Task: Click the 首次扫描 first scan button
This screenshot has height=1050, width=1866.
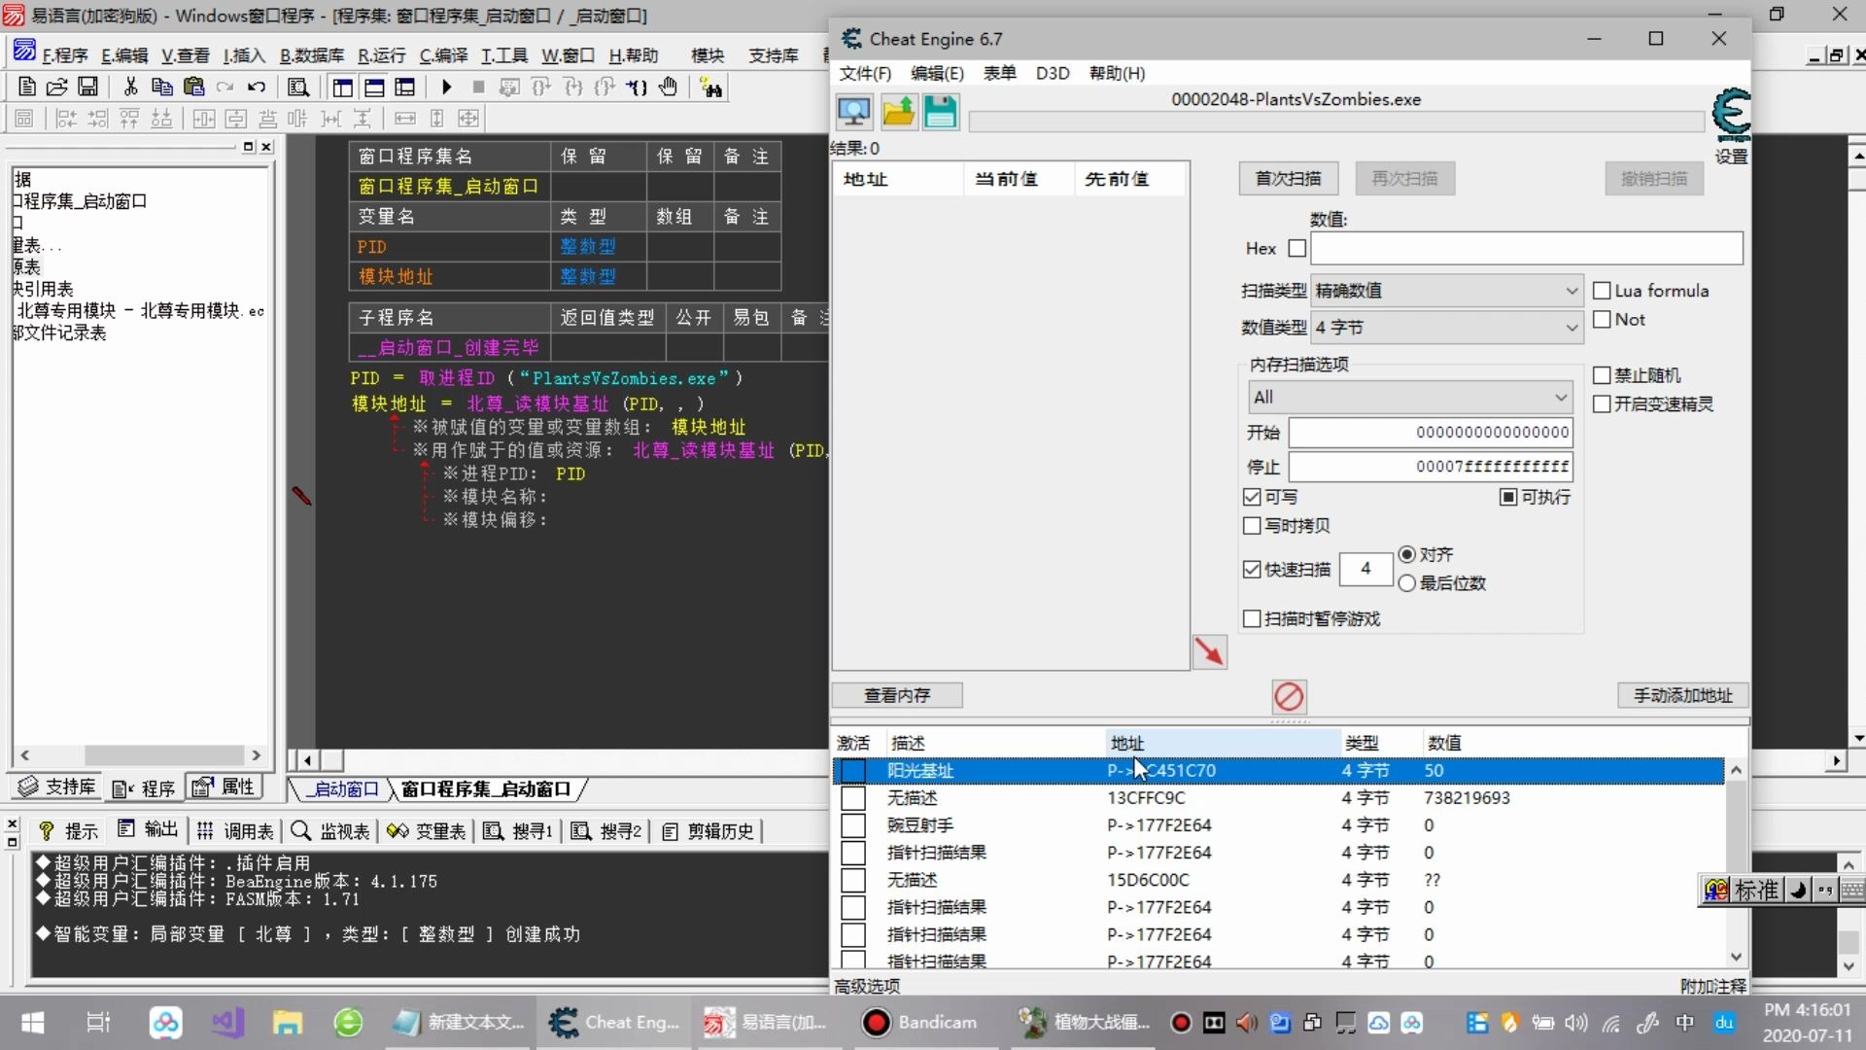Action: pos(1288,178)
